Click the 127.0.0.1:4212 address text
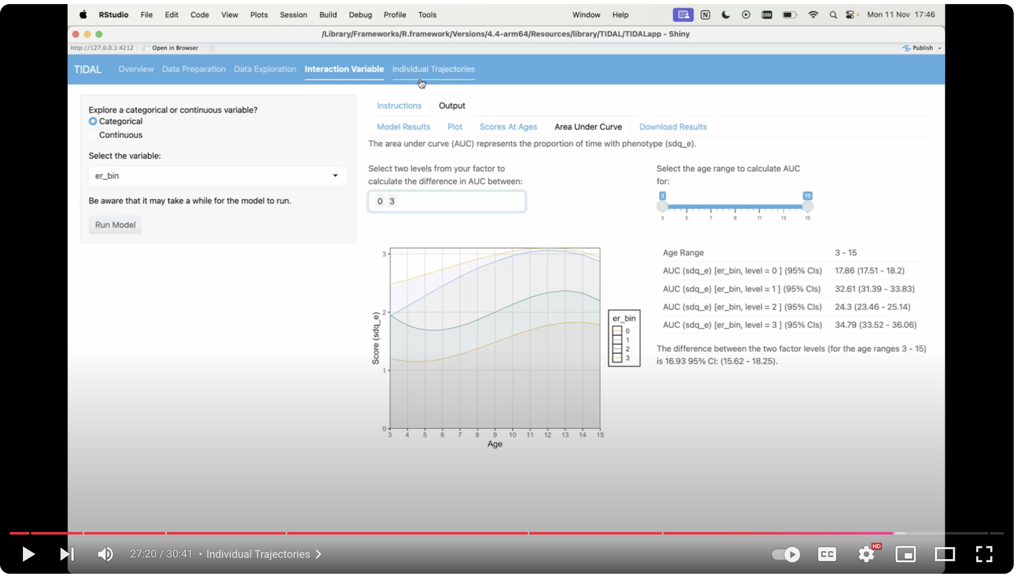The image size is (1017, 577). tap(102, 48)
